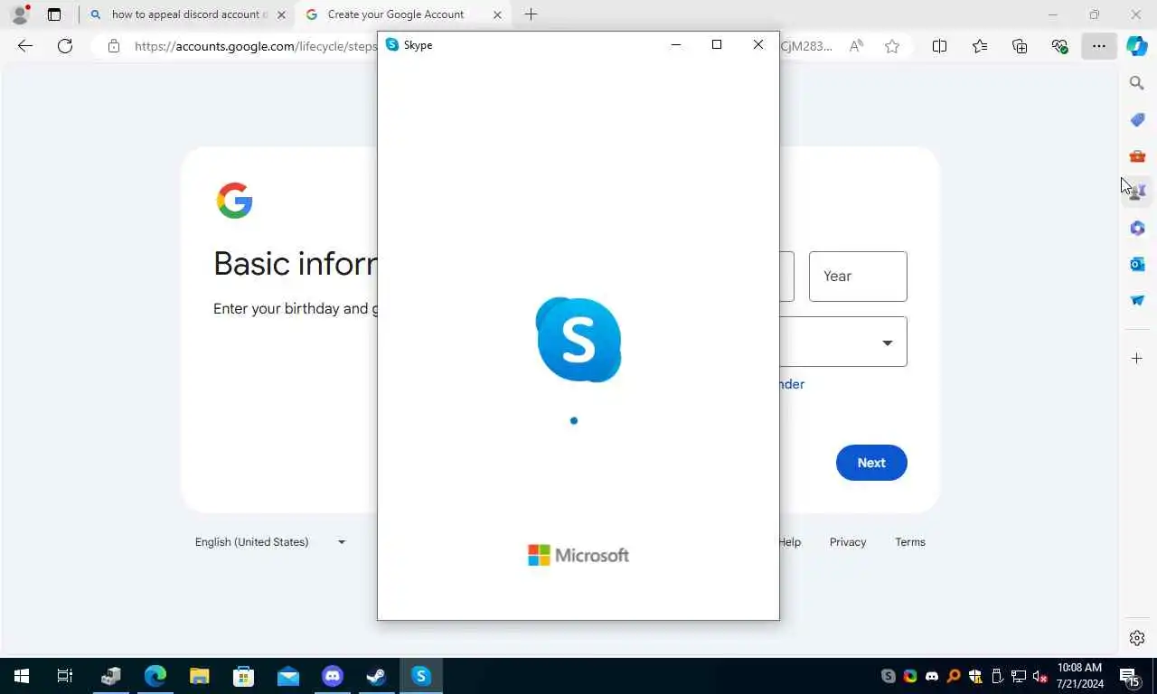1157x694 pixels.
Task: Open the English (United States) language selector
Action: click(270, 542)
